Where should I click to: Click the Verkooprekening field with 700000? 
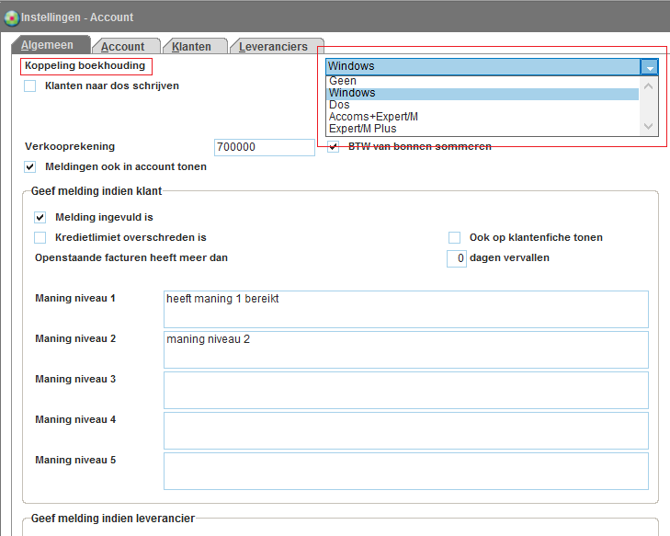tap(264, 147)
